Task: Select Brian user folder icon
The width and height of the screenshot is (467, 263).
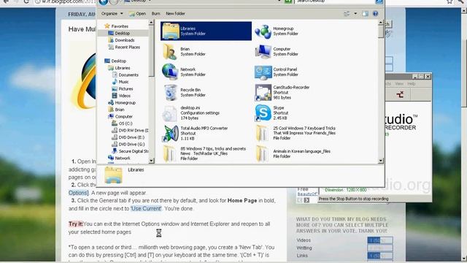Action: (170, 51)
